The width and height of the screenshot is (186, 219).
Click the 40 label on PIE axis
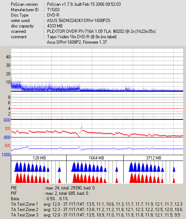(x=8, y=57)
